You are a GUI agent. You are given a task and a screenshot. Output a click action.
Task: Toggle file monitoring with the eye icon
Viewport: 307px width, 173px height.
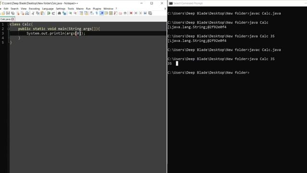pyautogui.click(x=125, y=13)
